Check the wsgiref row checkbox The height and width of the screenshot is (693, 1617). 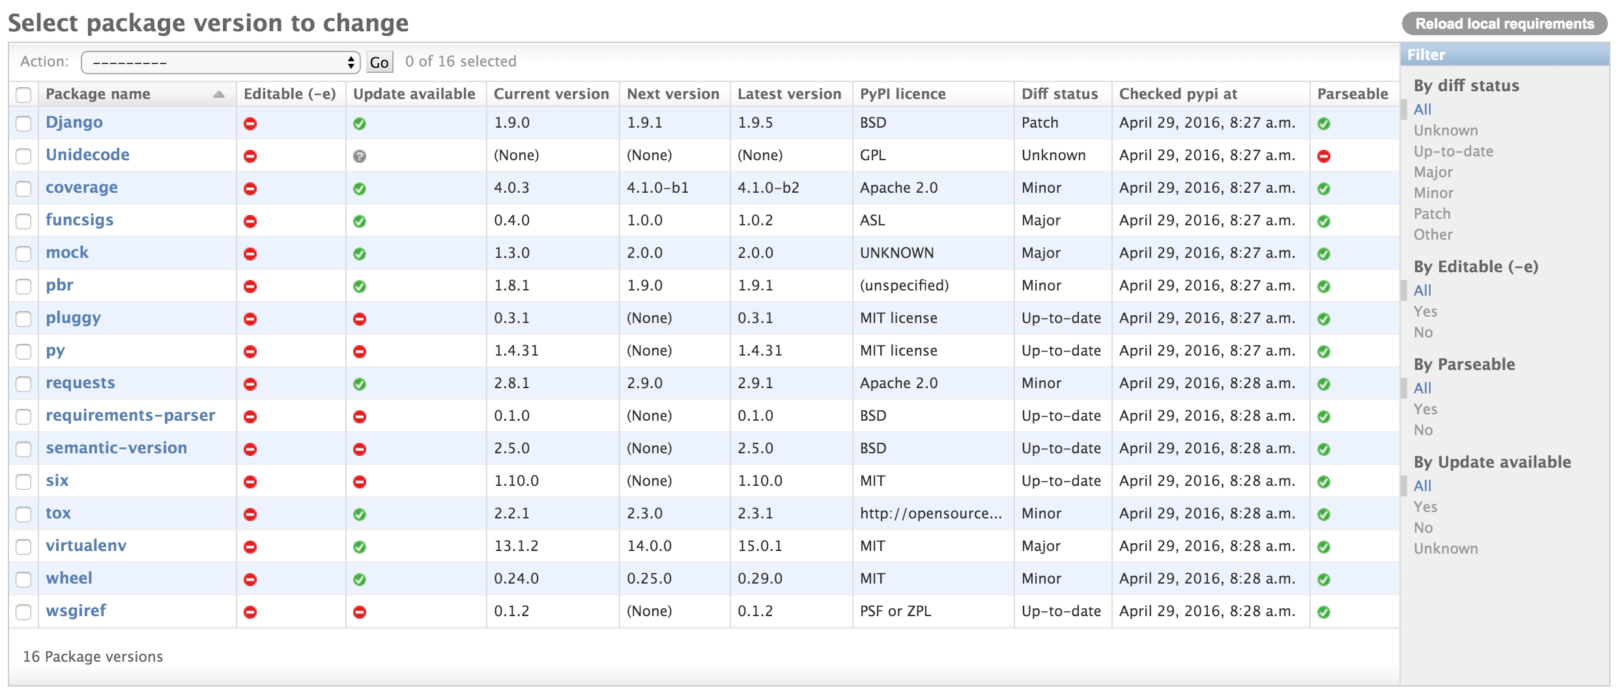pyautogui.click(x=23, y=612)
